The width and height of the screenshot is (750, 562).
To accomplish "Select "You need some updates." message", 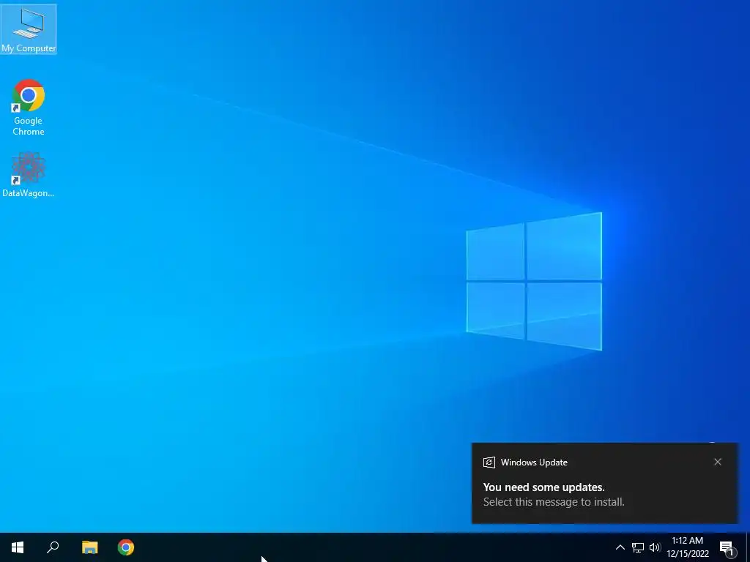I will point(544,487).
